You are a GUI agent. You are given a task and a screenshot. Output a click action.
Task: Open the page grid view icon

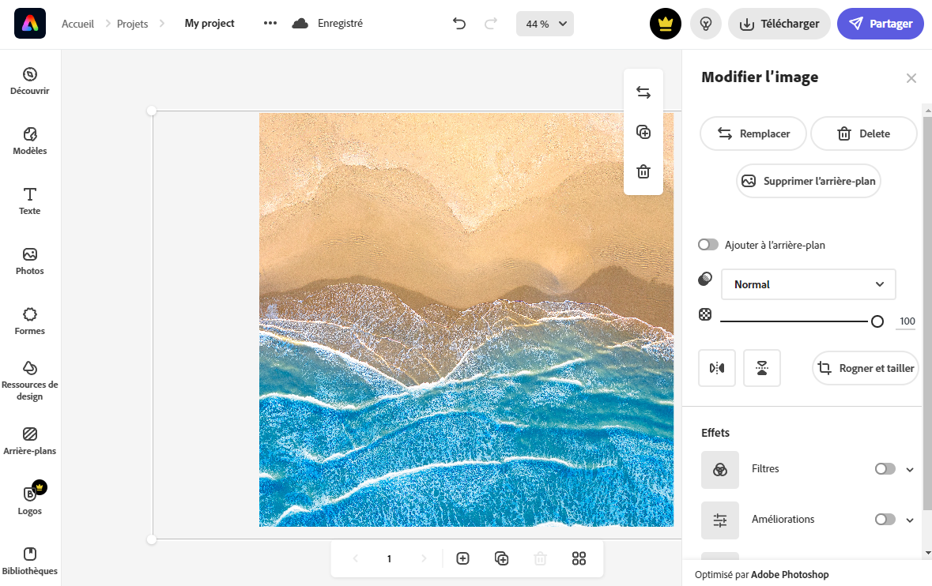579,558
